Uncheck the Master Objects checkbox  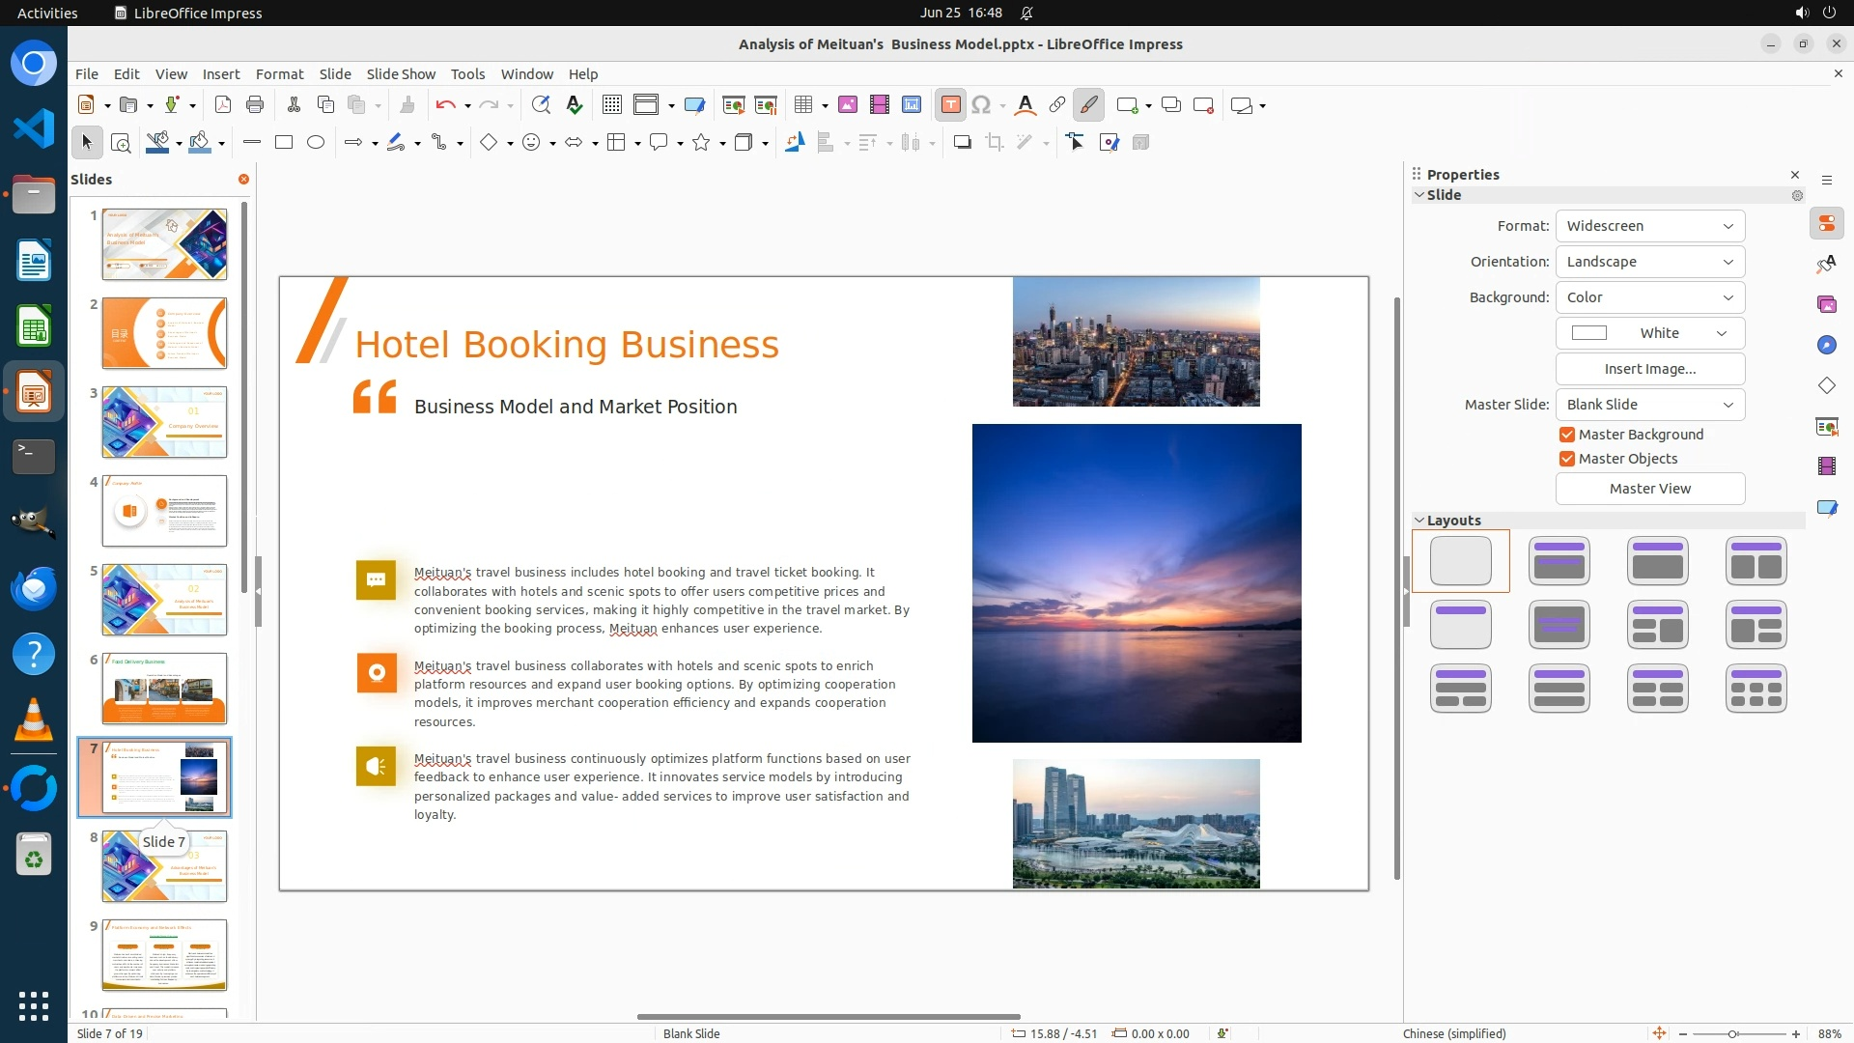[1567, 459]
